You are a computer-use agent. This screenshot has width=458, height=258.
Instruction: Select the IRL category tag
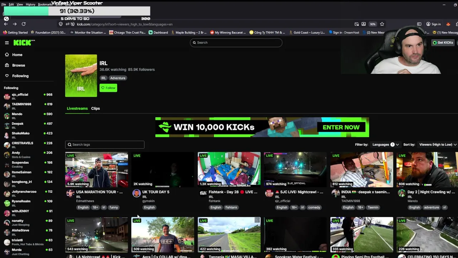(x=103, y=78)
